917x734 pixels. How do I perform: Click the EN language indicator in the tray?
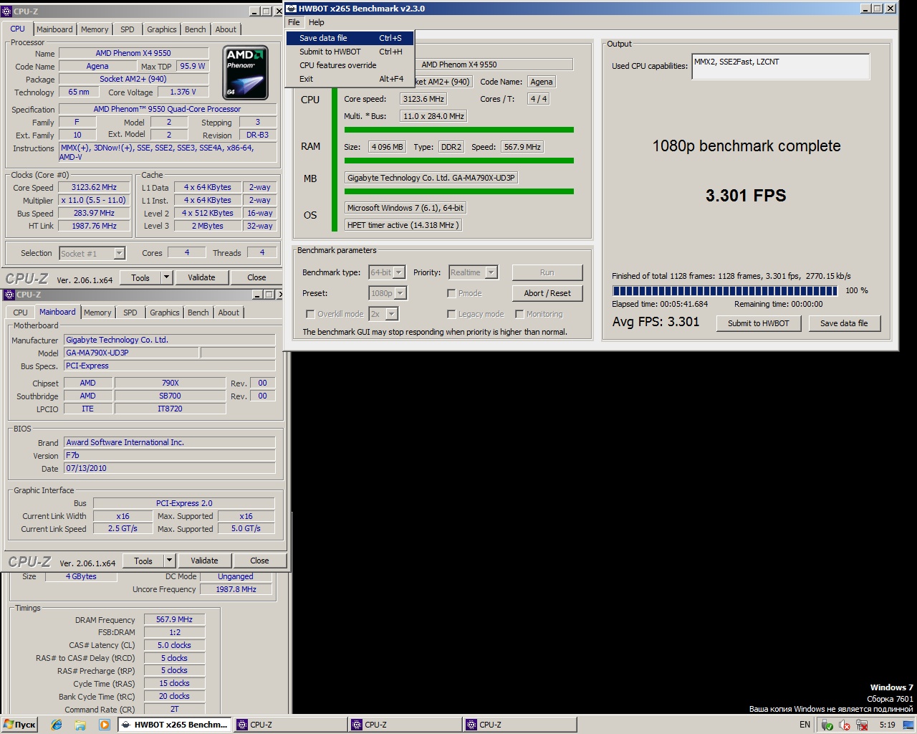(805, 725)
